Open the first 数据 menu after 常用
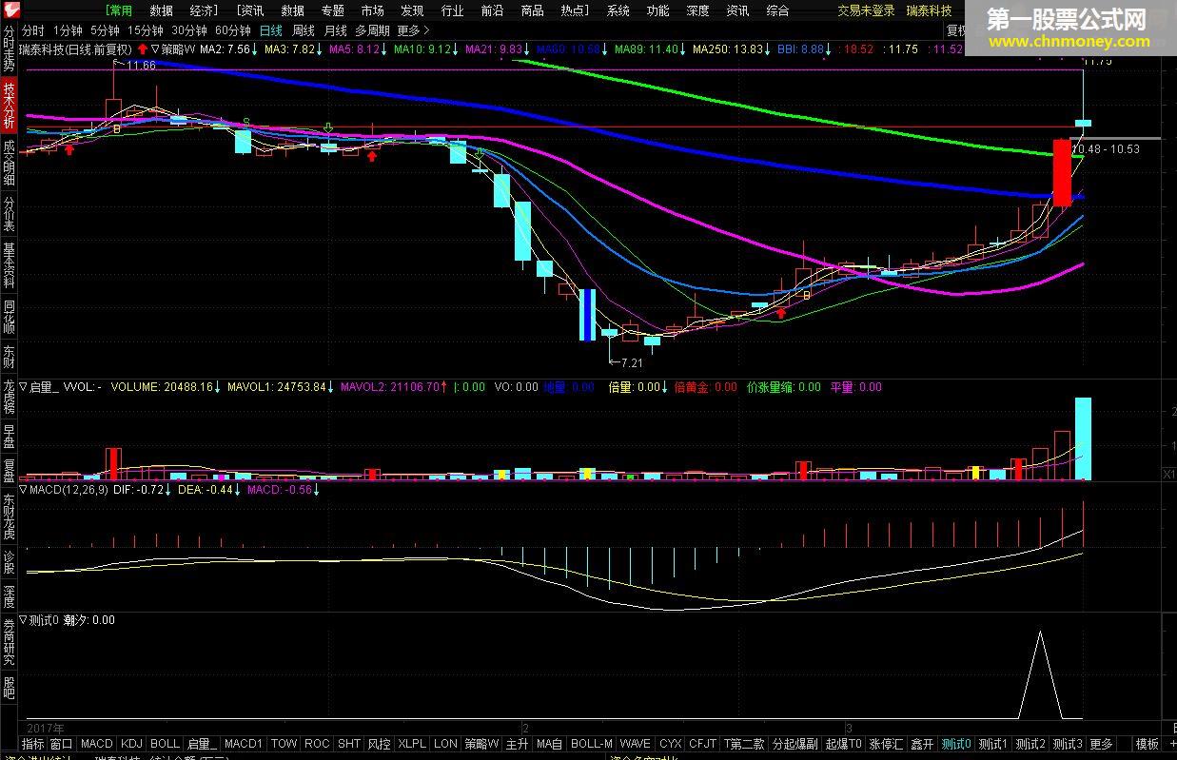 pyautogui.click(x=161, y=10)
